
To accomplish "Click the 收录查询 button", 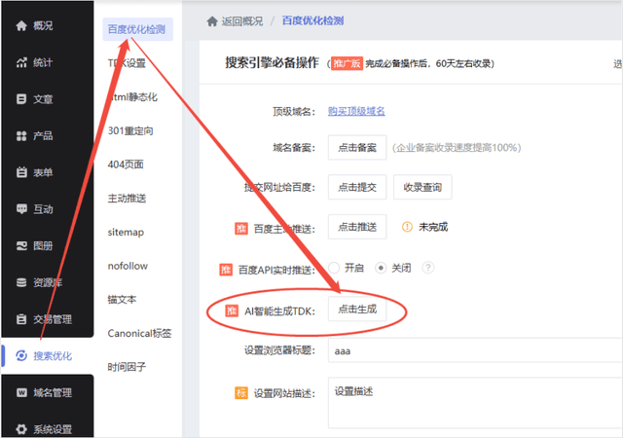I will 423,187.
